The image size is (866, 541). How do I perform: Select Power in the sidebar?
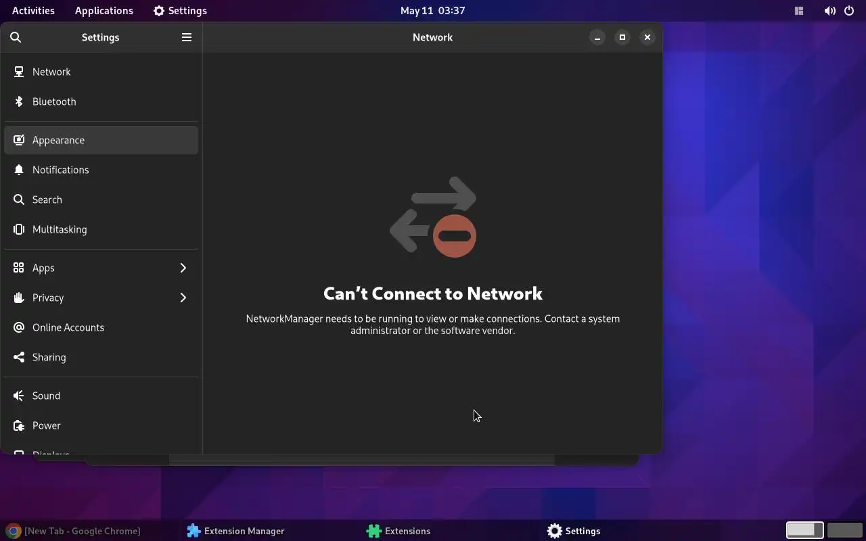tap(101, 425)
